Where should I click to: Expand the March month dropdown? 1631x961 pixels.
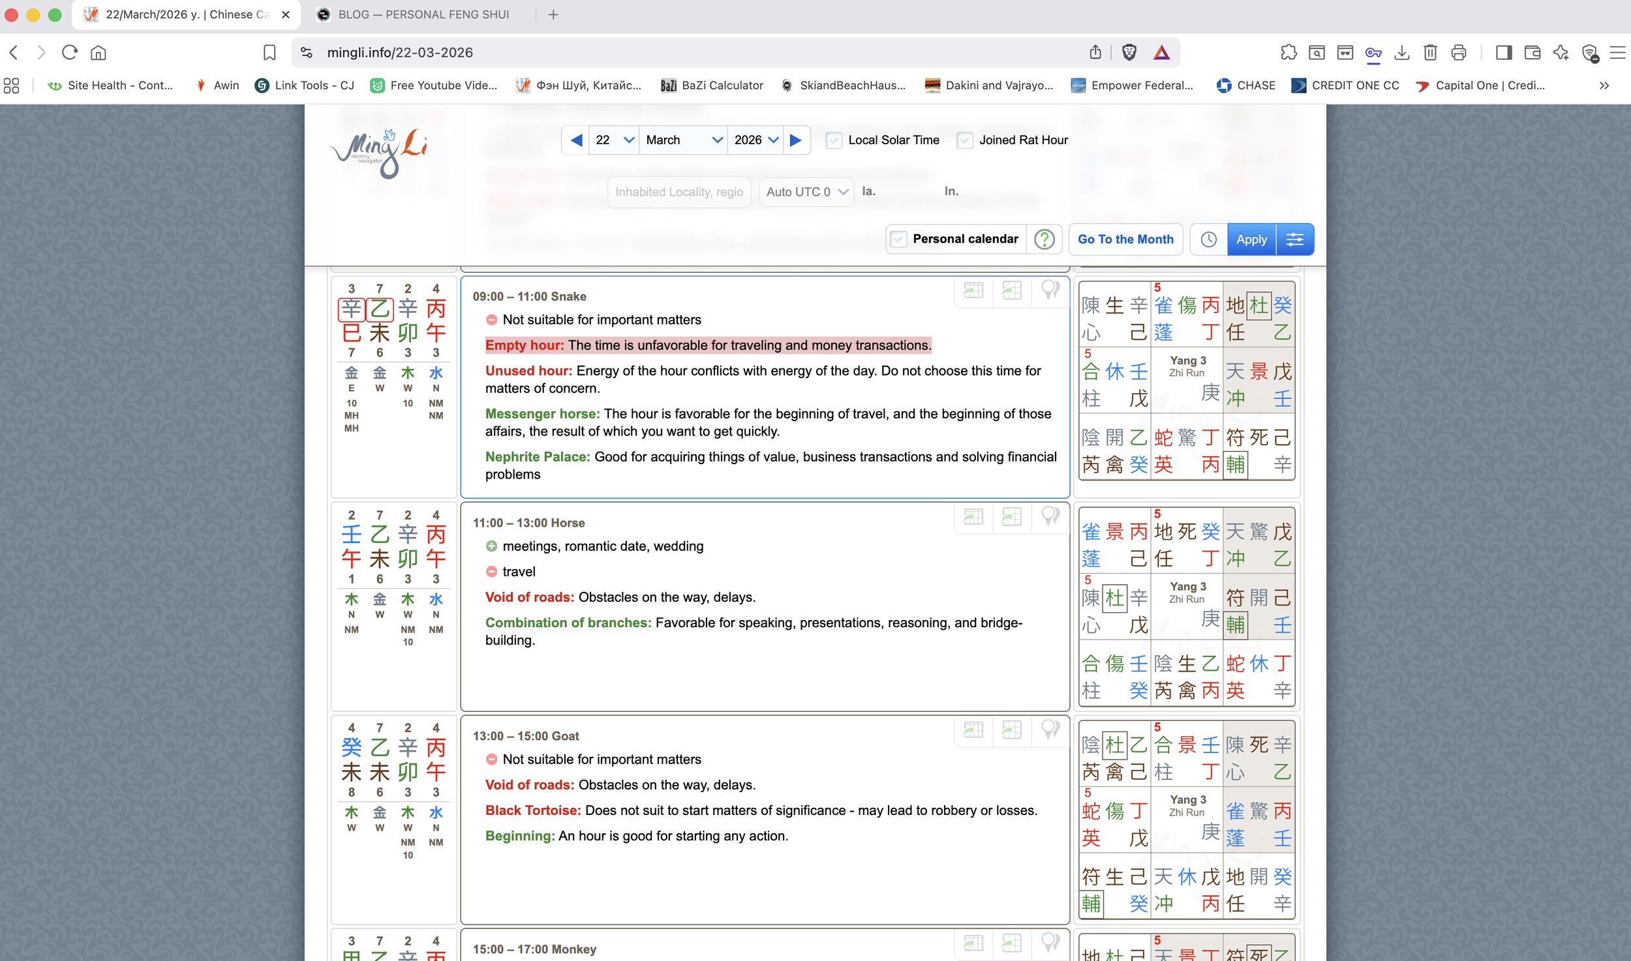pyautogui.click(x=682, y=140)
